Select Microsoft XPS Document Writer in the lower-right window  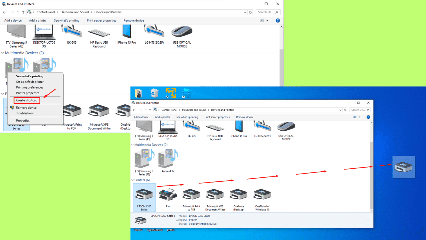[x=215, y=199]
